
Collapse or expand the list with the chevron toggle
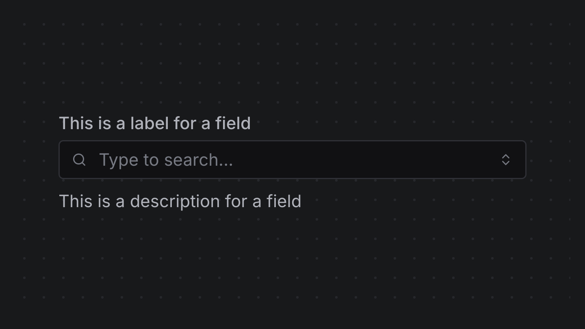[x=505, y=160]
